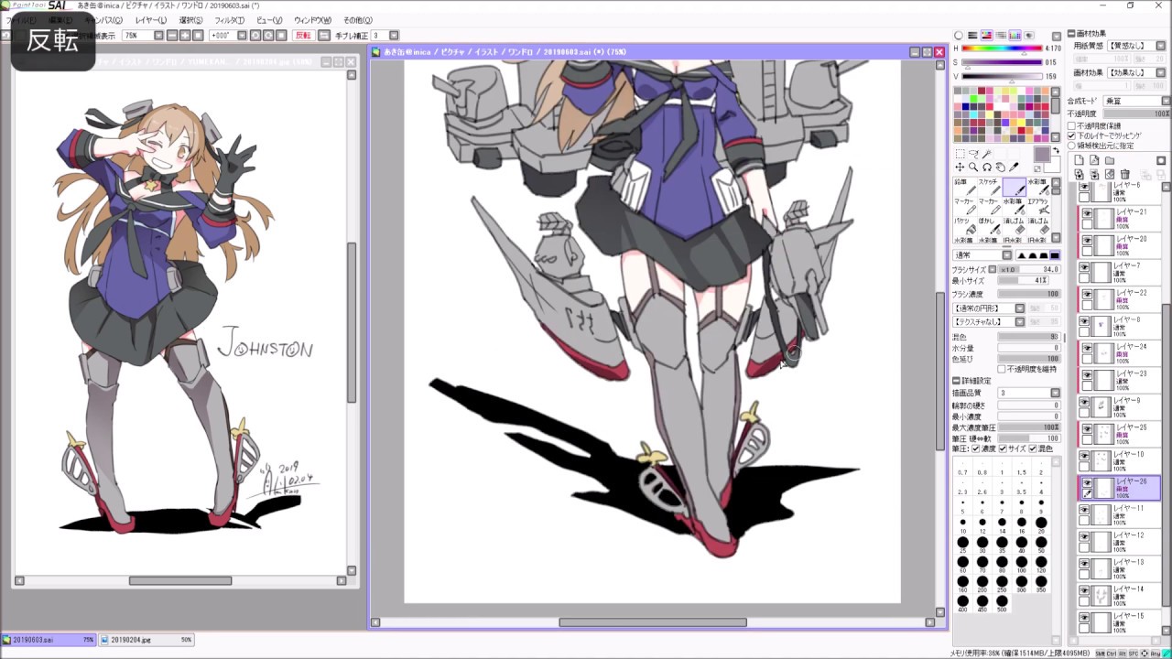Open the フィルタ(T) menu
This screenshot has width=1172, height=659.
229,20
